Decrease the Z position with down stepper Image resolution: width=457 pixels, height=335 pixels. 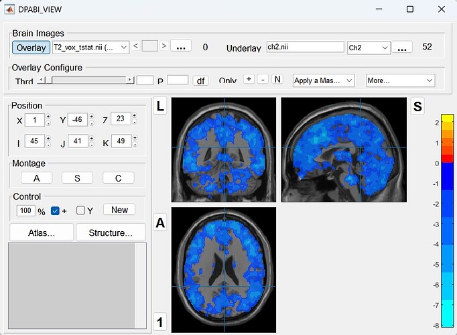[x=135, y=122]
